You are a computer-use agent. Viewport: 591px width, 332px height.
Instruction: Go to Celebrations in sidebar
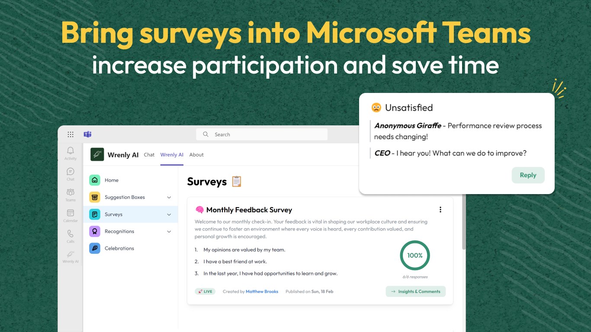click(119, 249)
